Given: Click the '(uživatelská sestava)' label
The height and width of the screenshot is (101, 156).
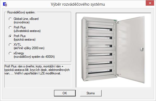Looking at the screenshot, I should coord(27,31).
